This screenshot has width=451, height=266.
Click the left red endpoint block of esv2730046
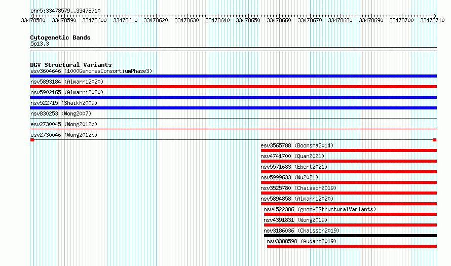[x=32, y=140]
